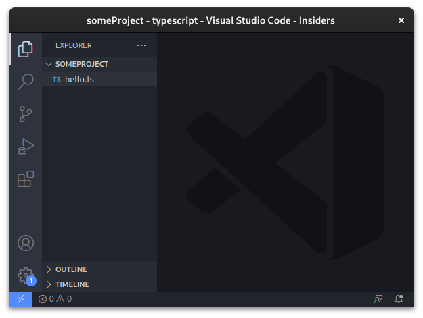
Task: Open the Search view
Action: pyautogui.click(x=26, y=82)
